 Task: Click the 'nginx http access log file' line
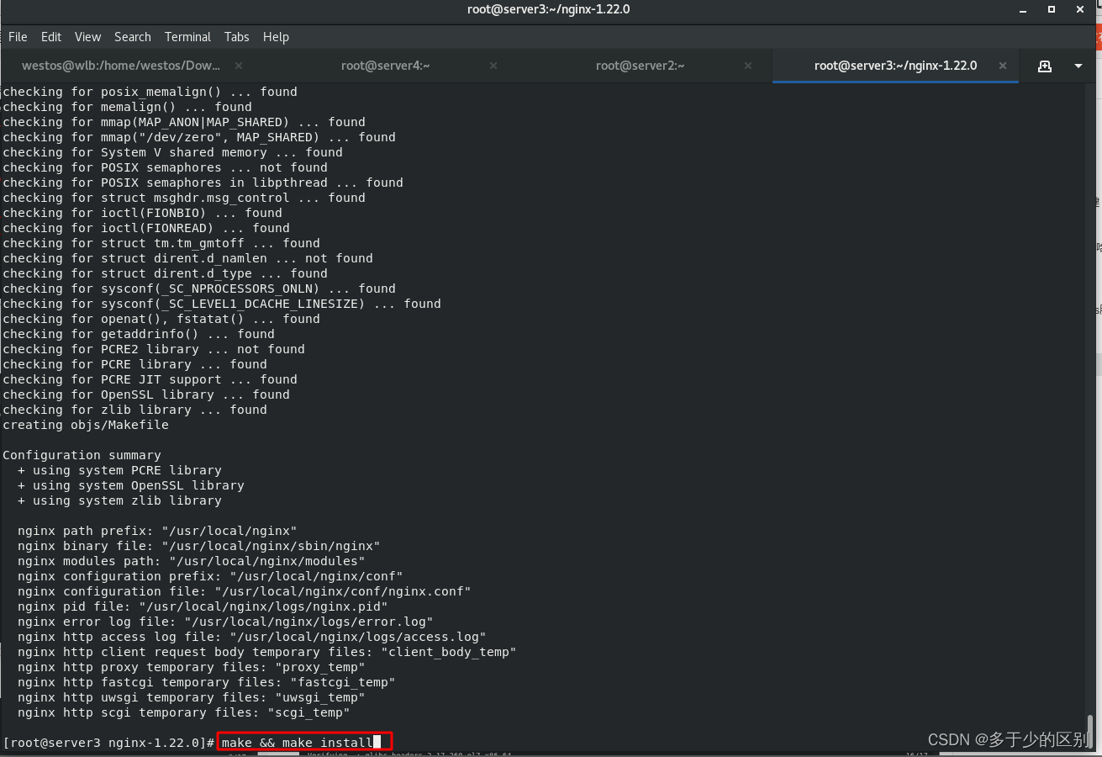[252, 637]
